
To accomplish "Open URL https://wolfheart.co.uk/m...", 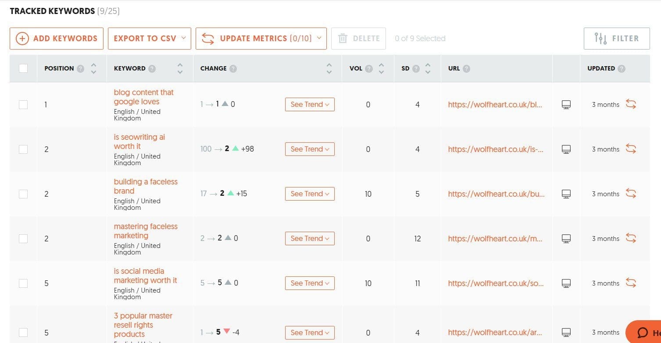I will coord(495,239).
